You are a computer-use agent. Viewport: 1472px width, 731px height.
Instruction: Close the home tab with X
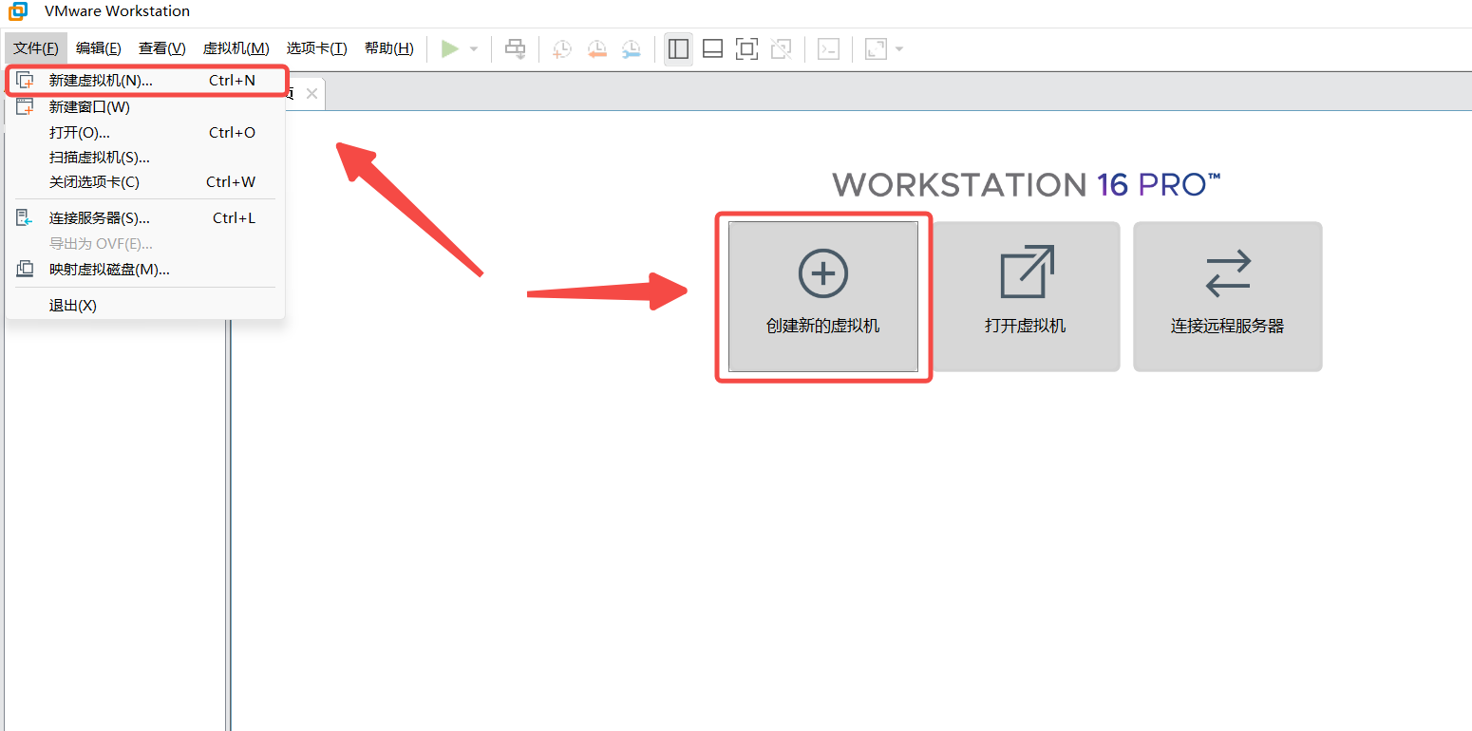311,94
